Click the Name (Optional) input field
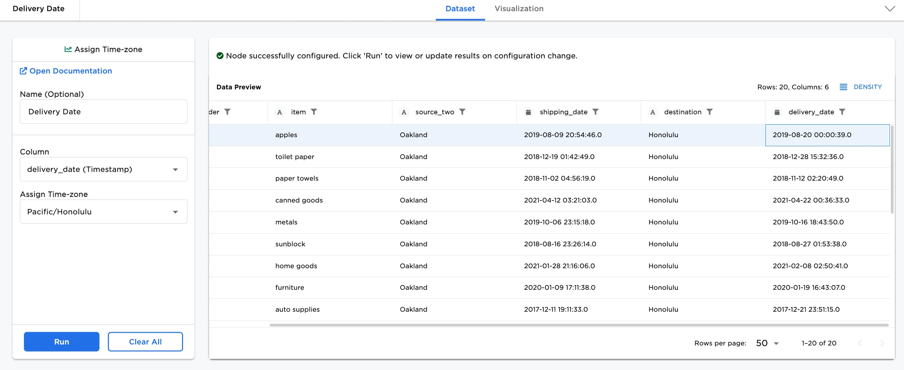The height and width of the screenshot is (370, 904). pyautogui.click(x=103, y=112)
